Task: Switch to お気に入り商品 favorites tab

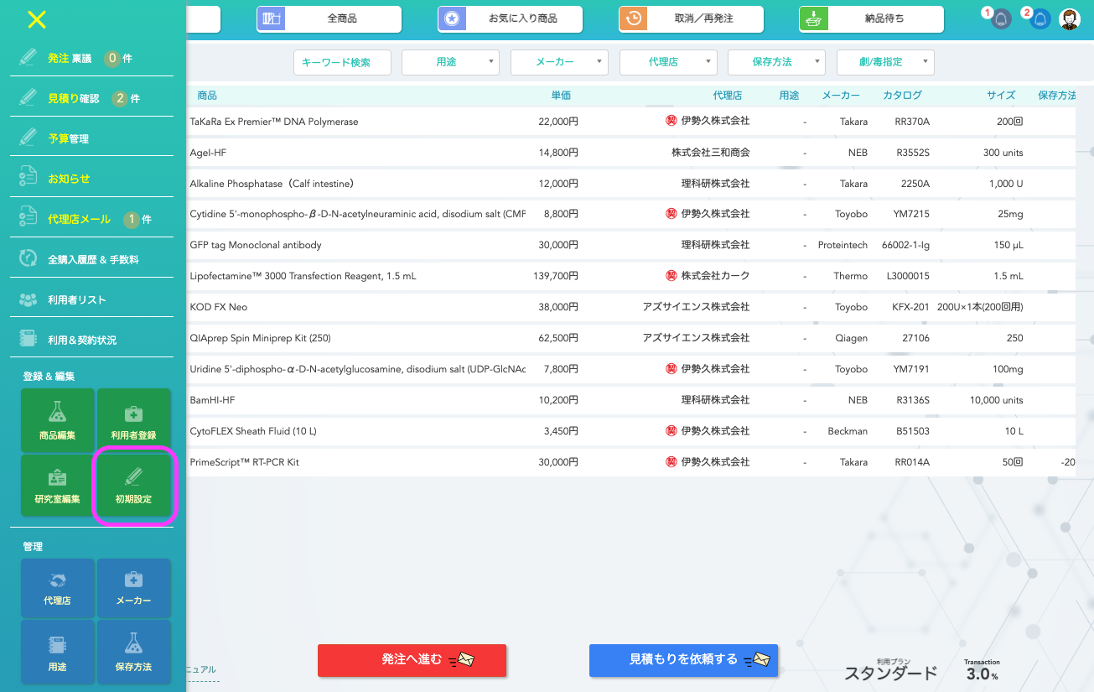Action: [510, 18]
